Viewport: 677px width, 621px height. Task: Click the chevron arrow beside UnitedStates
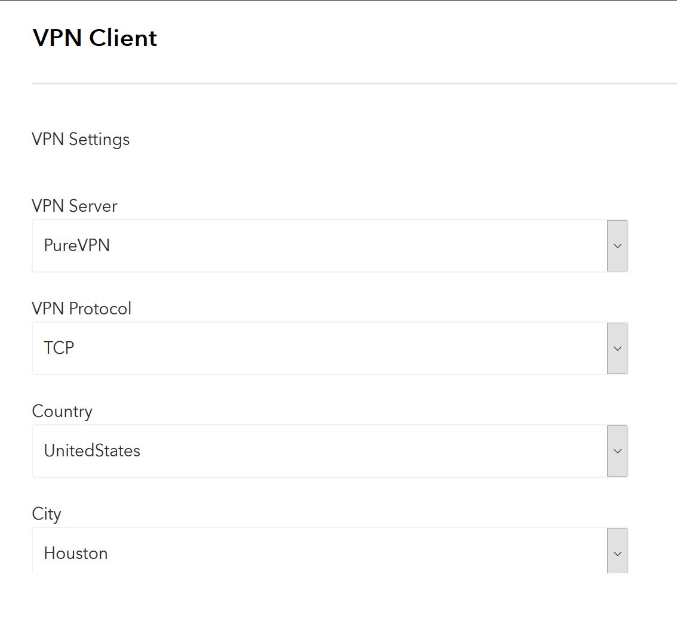point(617,451)
